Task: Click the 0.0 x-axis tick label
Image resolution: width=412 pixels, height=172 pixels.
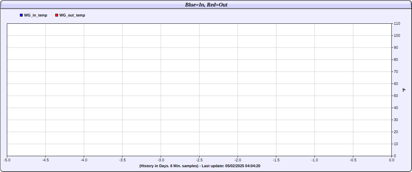Action: tap(392, 160)
